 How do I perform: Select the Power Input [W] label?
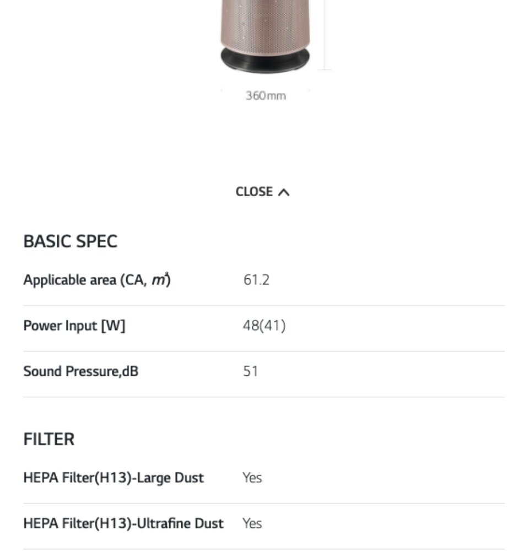click(x=74, y=326)
